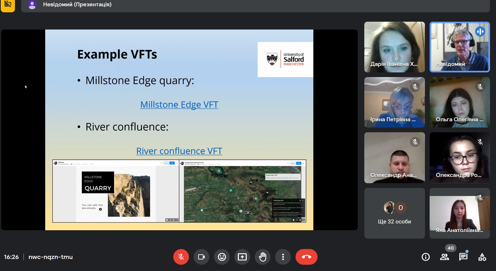Click the yellow presentation pinned icon
496x271 pixels.
(x=8, y=5)
